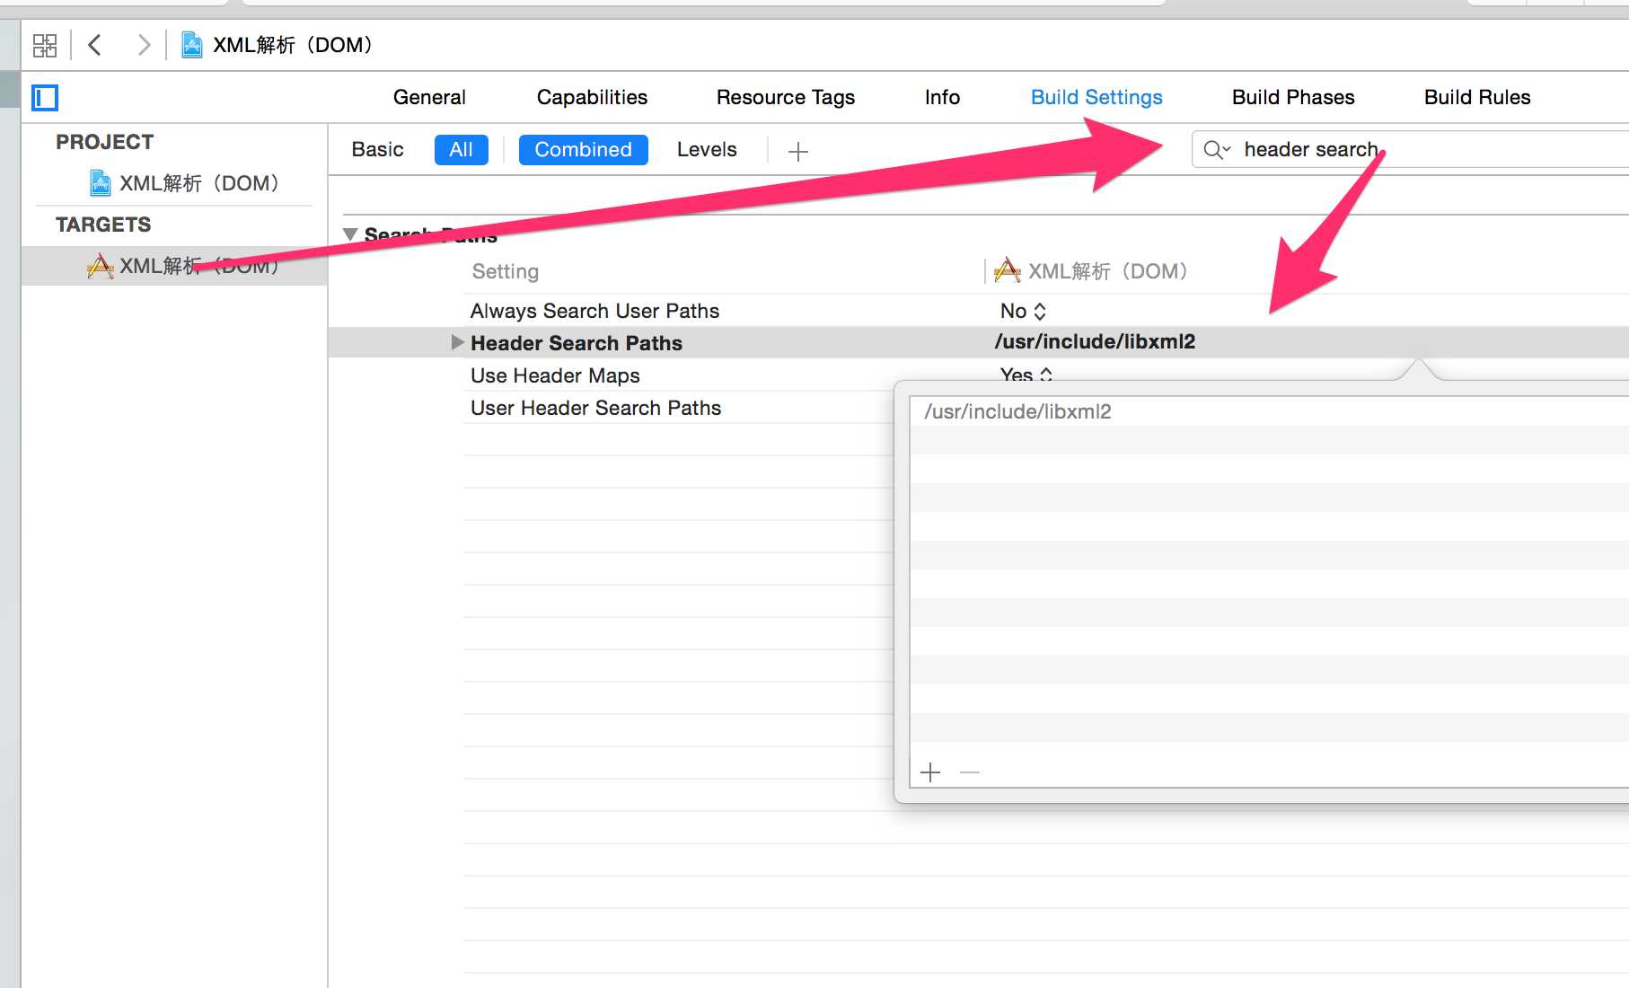Add a path entry with the popover plus

(x=930, y=772)
